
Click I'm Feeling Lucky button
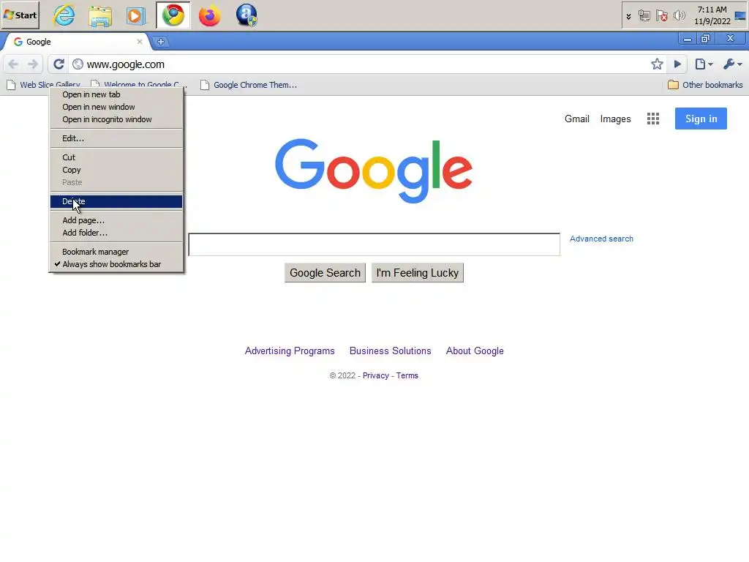[418, 273]
